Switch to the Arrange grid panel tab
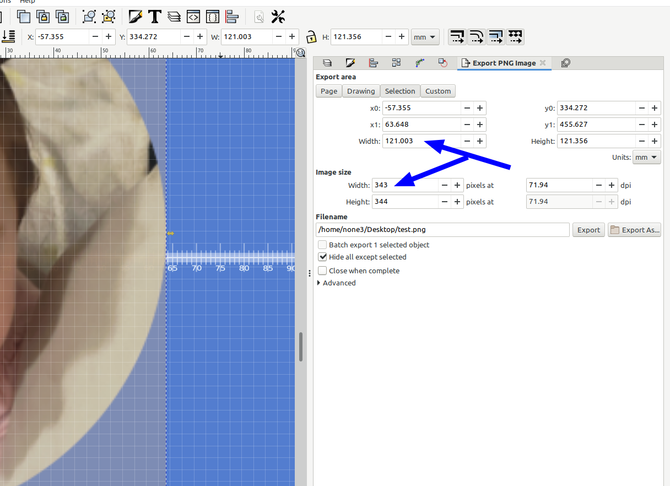The width and height of the screenshot is (670, 486). pos(396,63)
